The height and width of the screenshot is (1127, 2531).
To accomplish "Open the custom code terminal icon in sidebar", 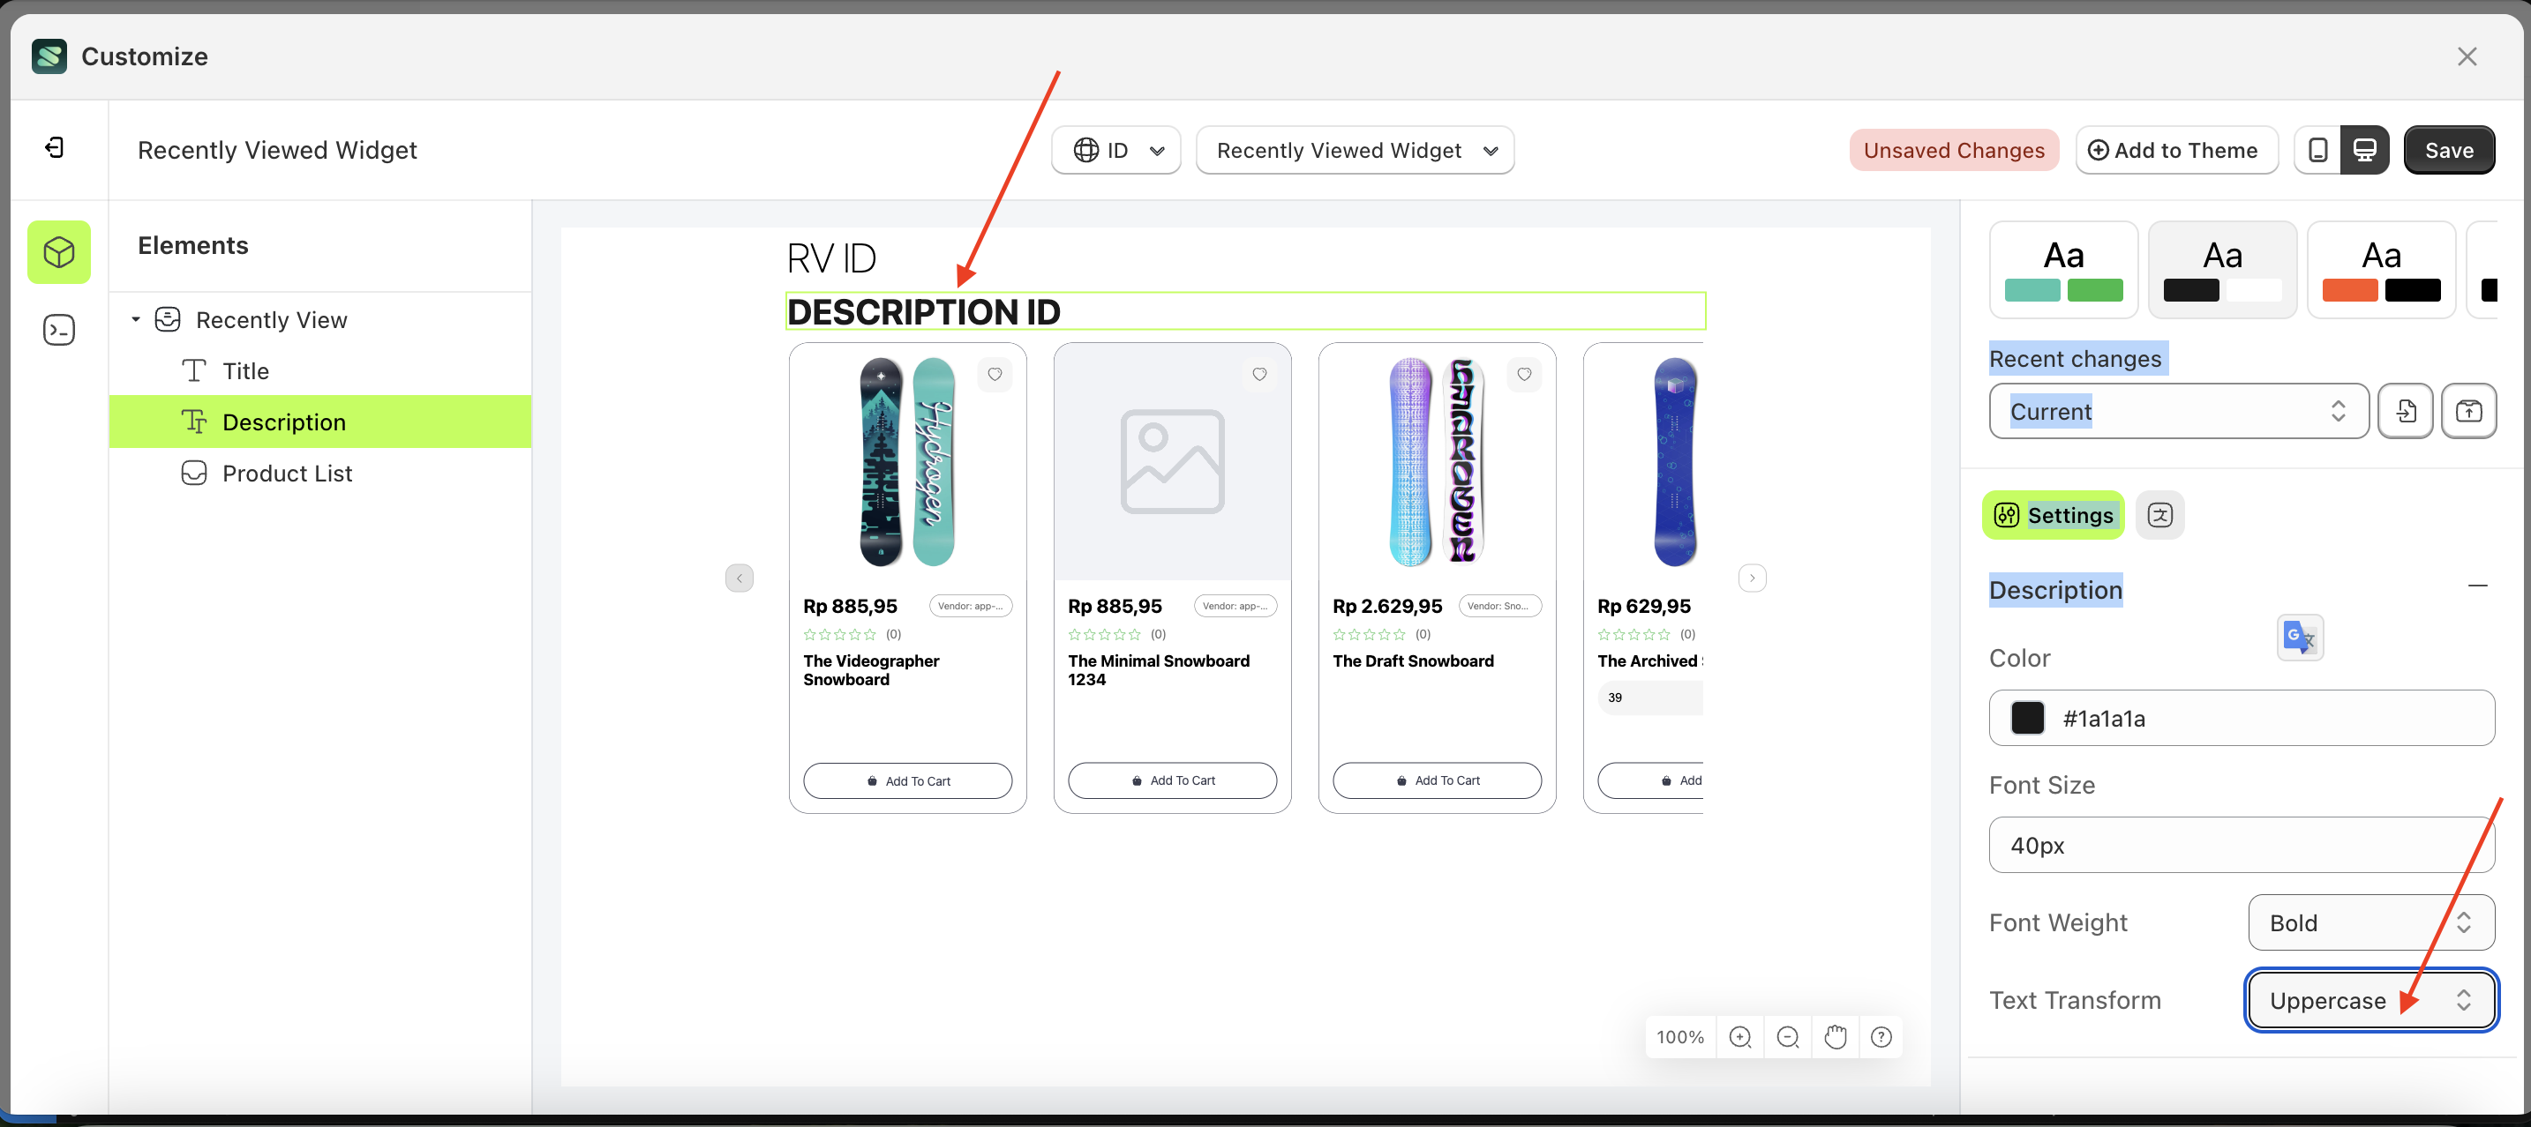I will (x=59, y=329).
